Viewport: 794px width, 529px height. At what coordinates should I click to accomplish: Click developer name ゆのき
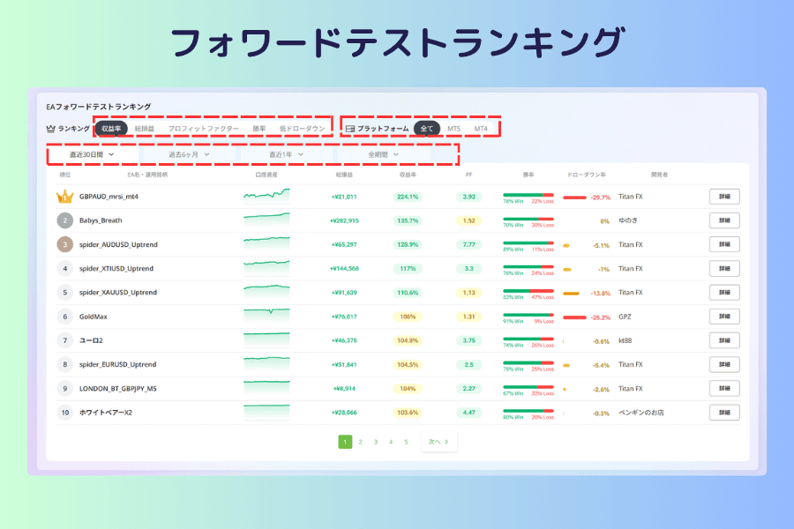click(x=628, y=220)
